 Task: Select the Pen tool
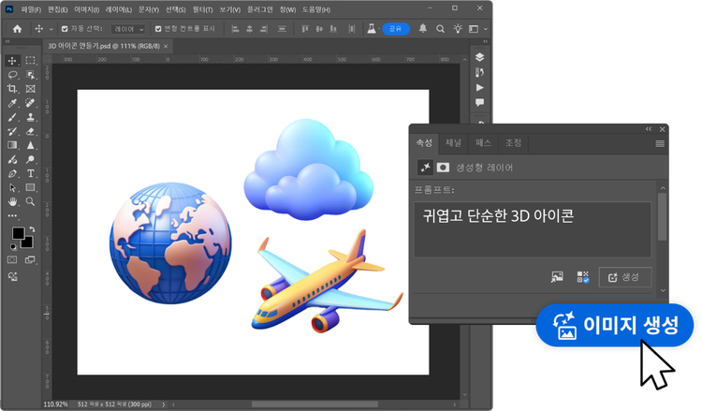tap(12, 174)
